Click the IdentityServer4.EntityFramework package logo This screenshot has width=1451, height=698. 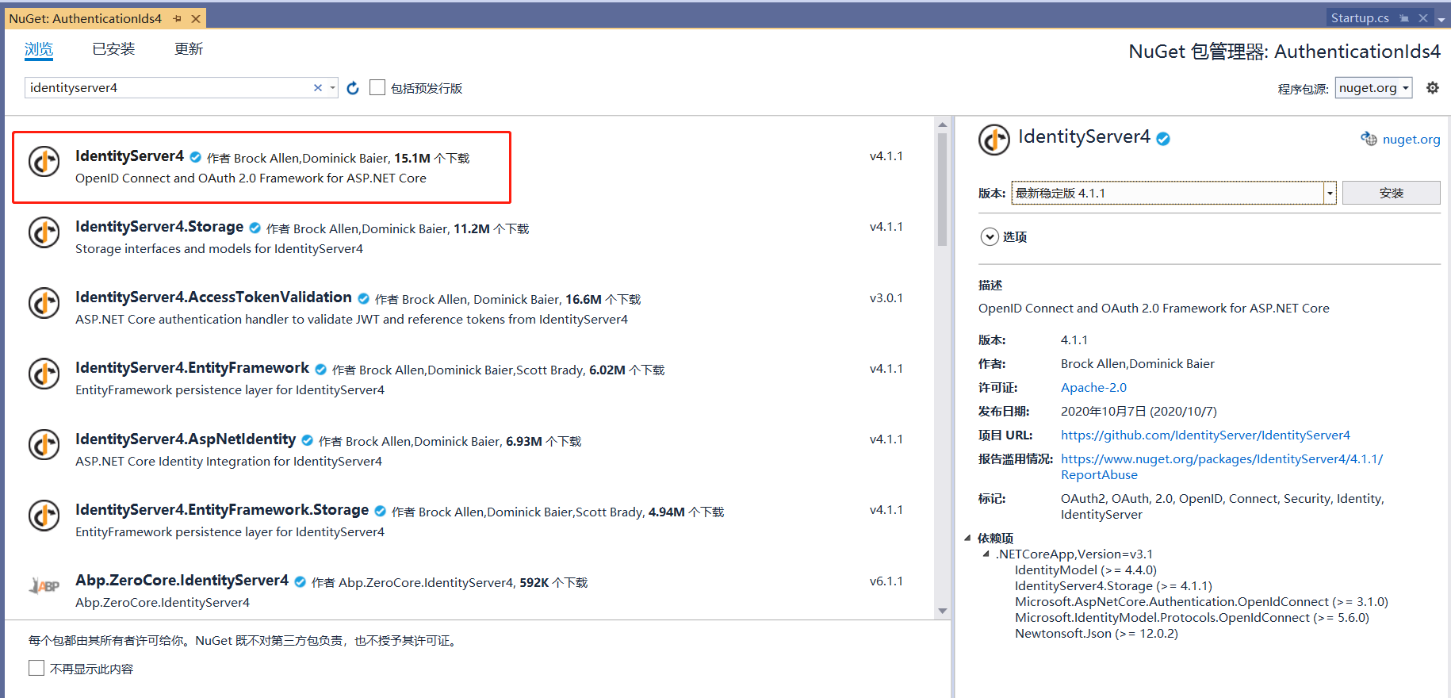[44, 374]
